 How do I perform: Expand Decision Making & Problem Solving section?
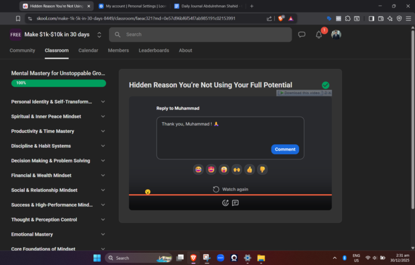[103, 160]
